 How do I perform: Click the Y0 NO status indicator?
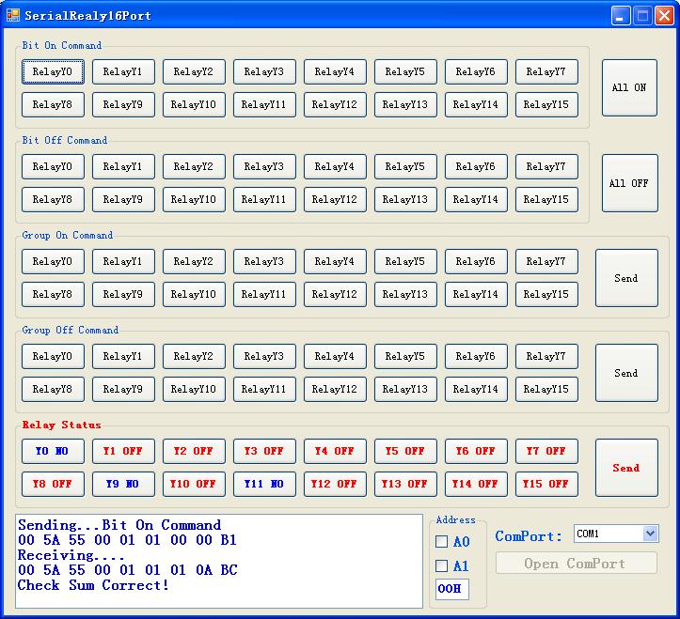53,451
